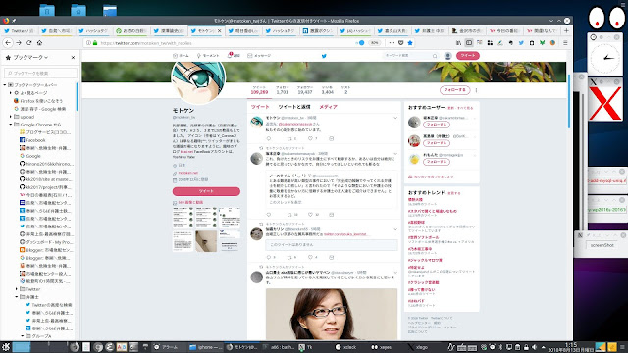Click the Follow button on the profile
The image size is (628, 353).
pyautogui.click(x=454, y=90)
